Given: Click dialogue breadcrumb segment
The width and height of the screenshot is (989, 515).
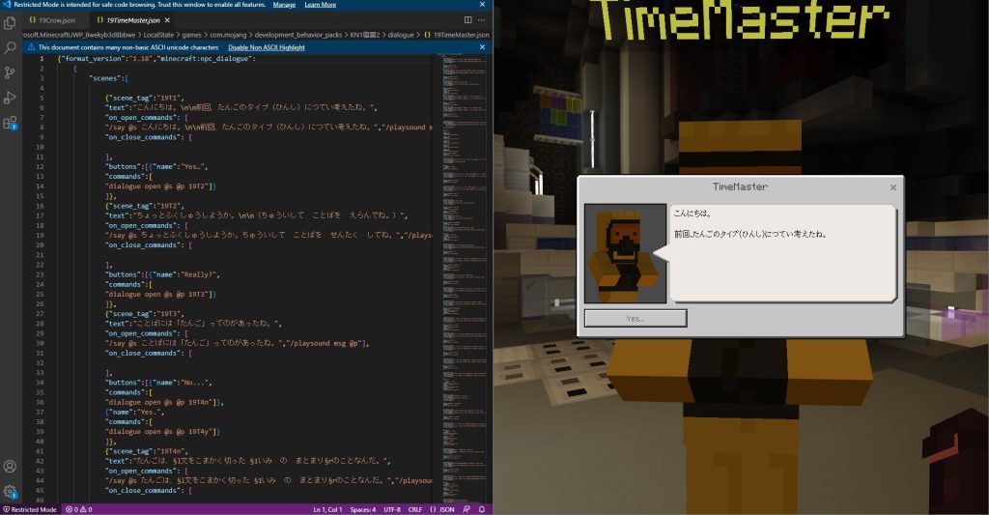Looking at the screenshot, I should [x=401, y=35].
